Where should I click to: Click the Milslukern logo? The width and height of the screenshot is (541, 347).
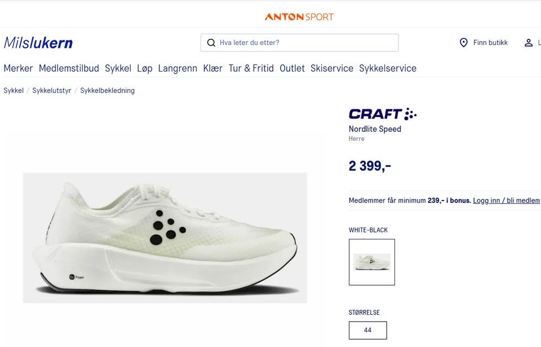click(x=38, y=43)
